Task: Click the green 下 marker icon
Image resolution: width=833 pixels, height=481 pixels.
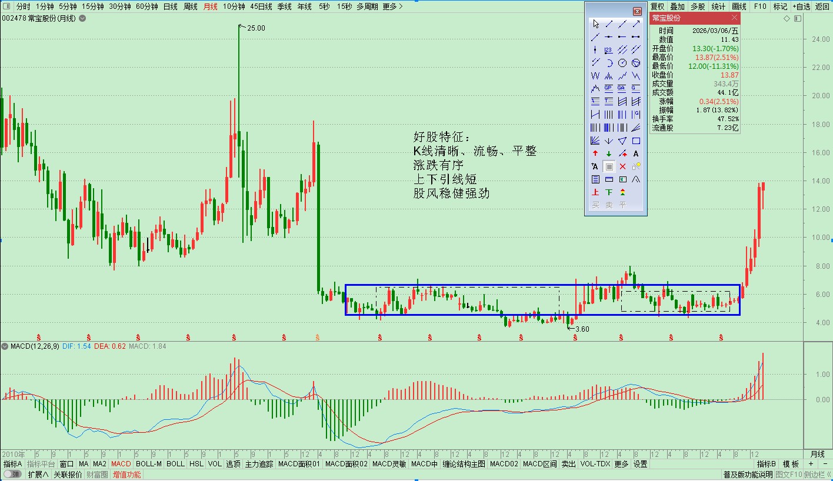Action: pos(609,192)
